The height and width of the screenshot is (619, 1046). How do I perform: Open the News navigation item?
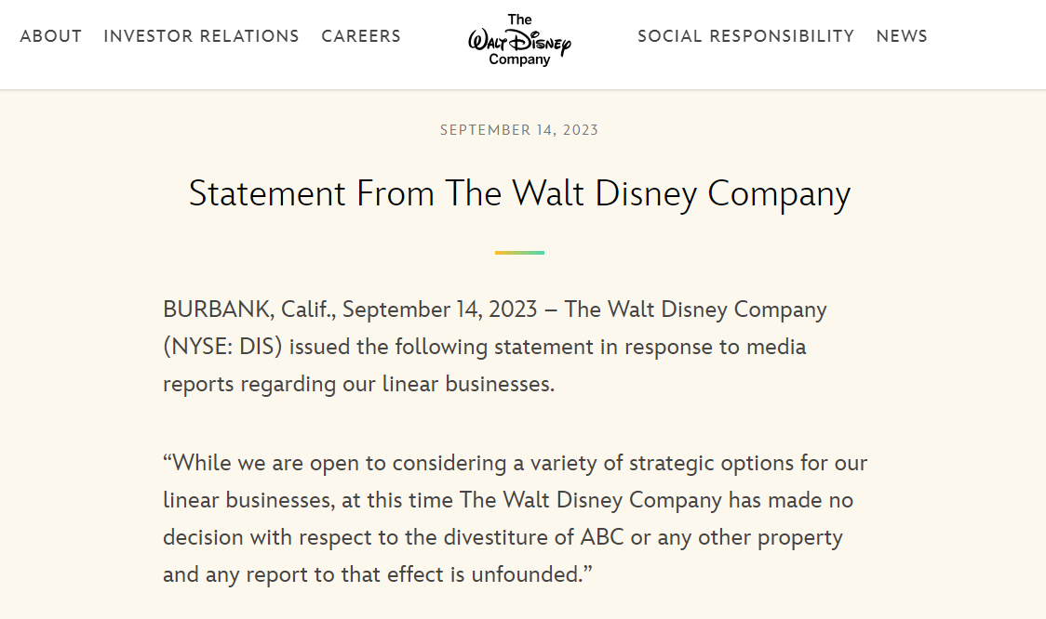[x=902, y=36]
